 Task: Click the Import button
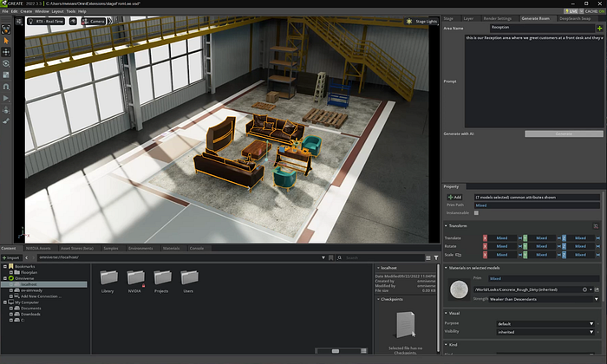point(11,258)
